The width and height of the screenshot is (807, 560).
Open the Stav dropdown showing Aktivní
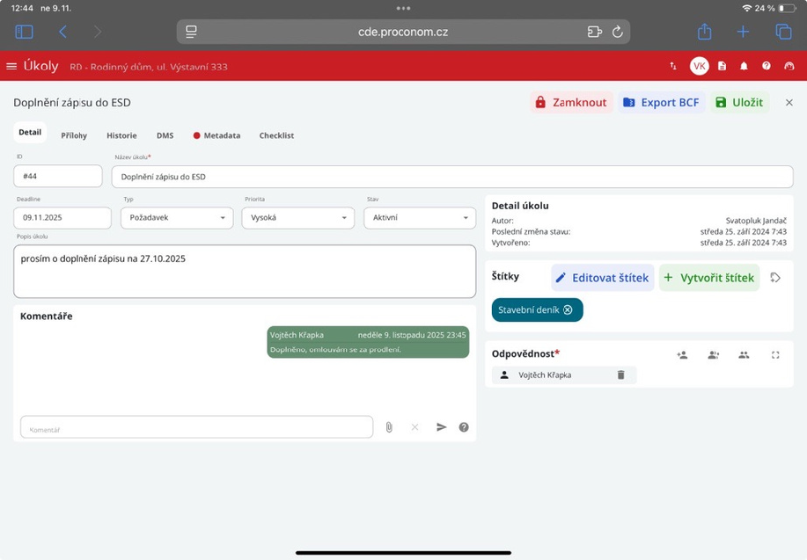[420, 218]
